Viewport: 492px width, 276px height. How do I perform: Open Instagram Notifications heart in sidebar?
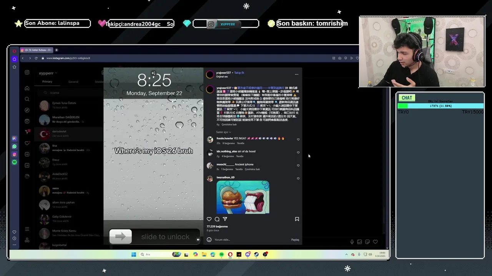27,143
